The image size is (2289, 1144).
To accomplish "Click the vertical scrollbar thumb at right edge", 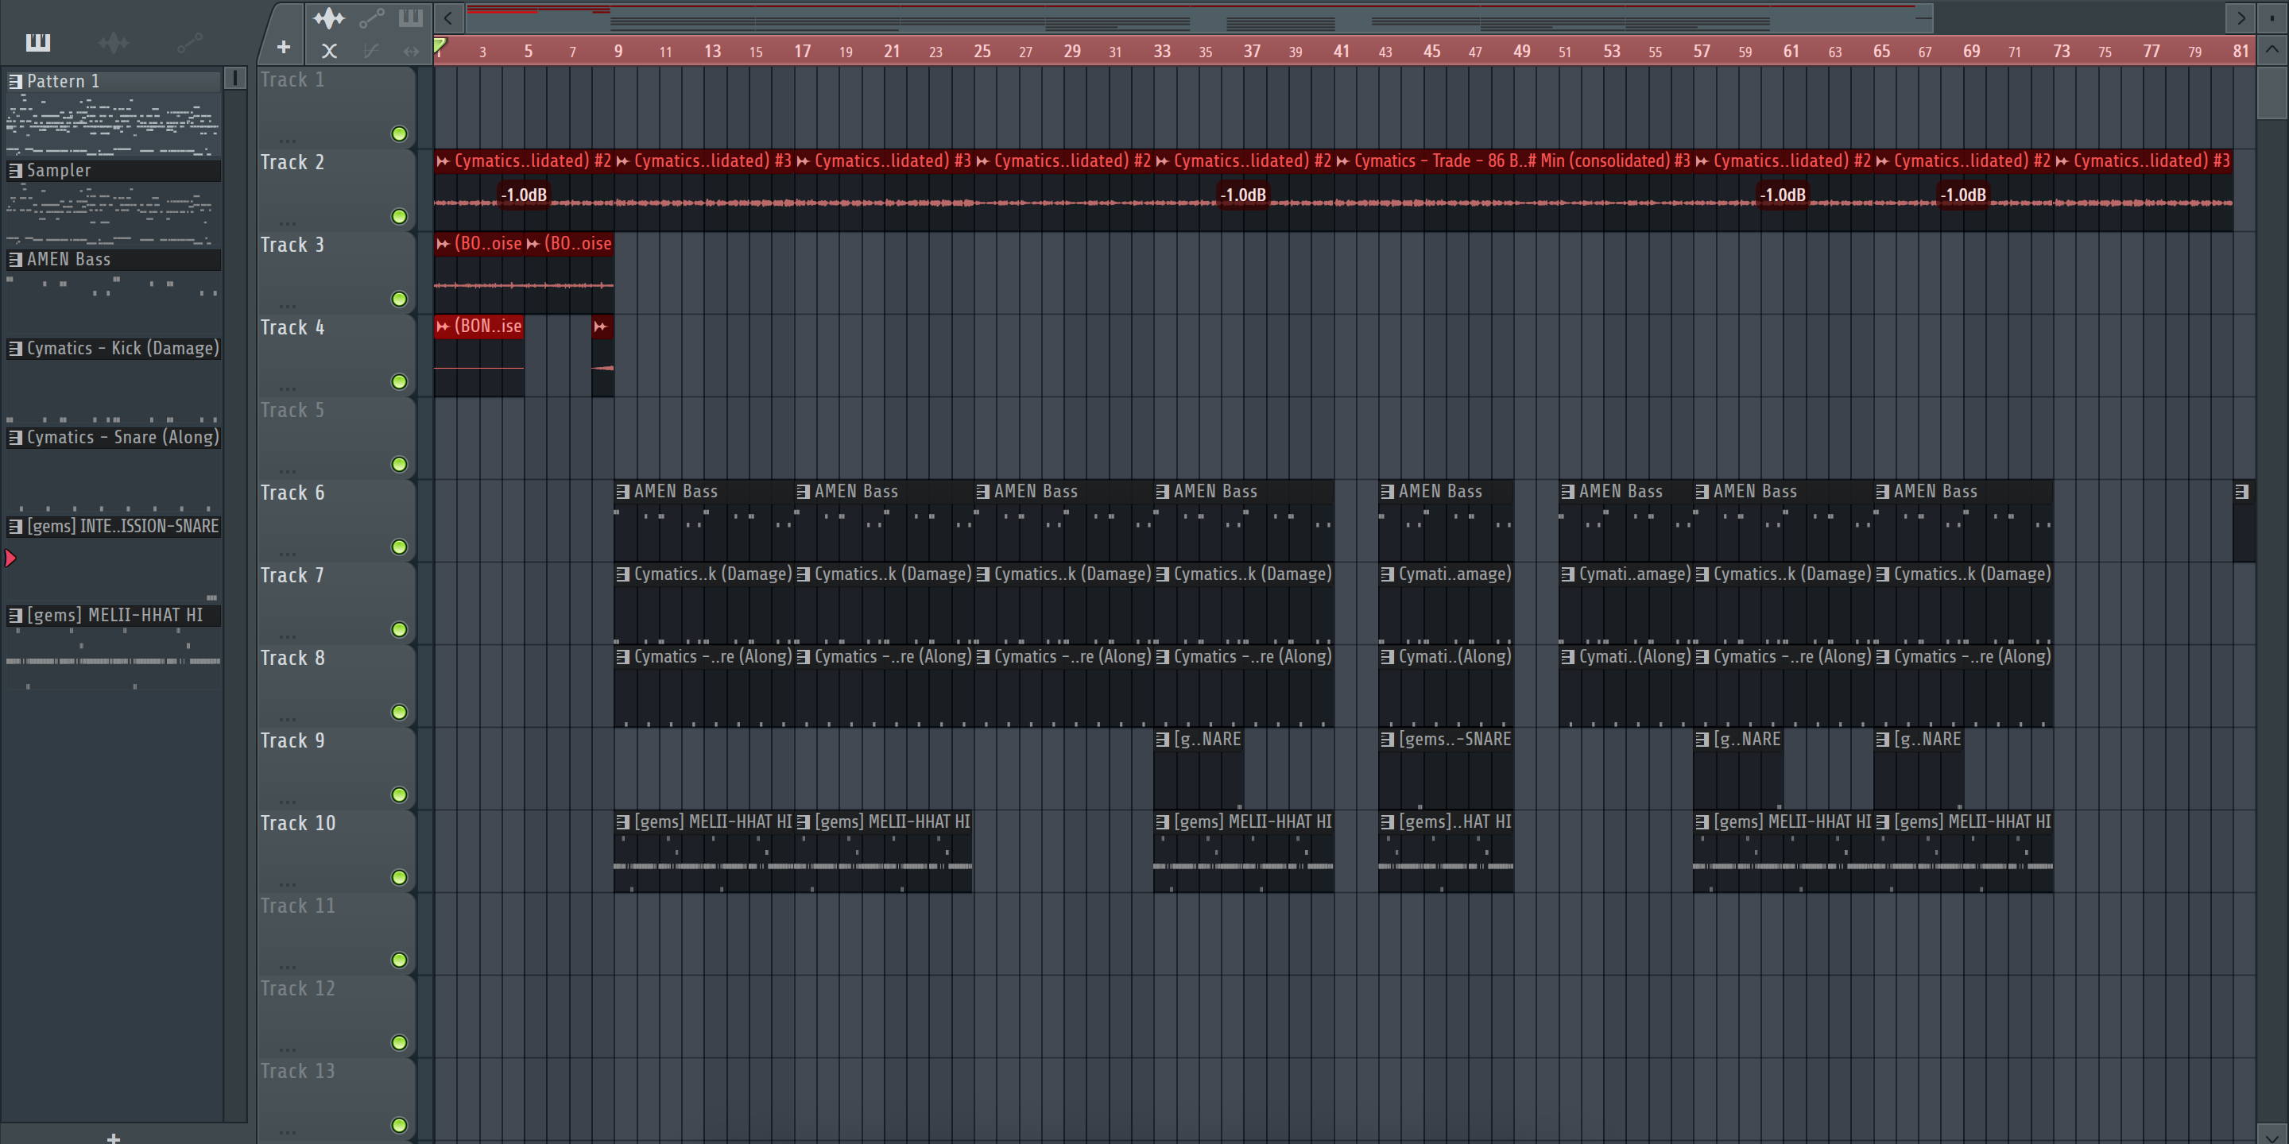I will tap(2272, 91).
